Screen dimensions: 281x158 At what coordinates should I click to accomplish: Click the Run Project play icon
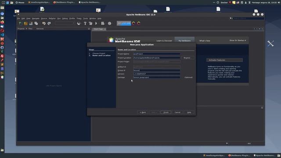[x=96, y=23]
